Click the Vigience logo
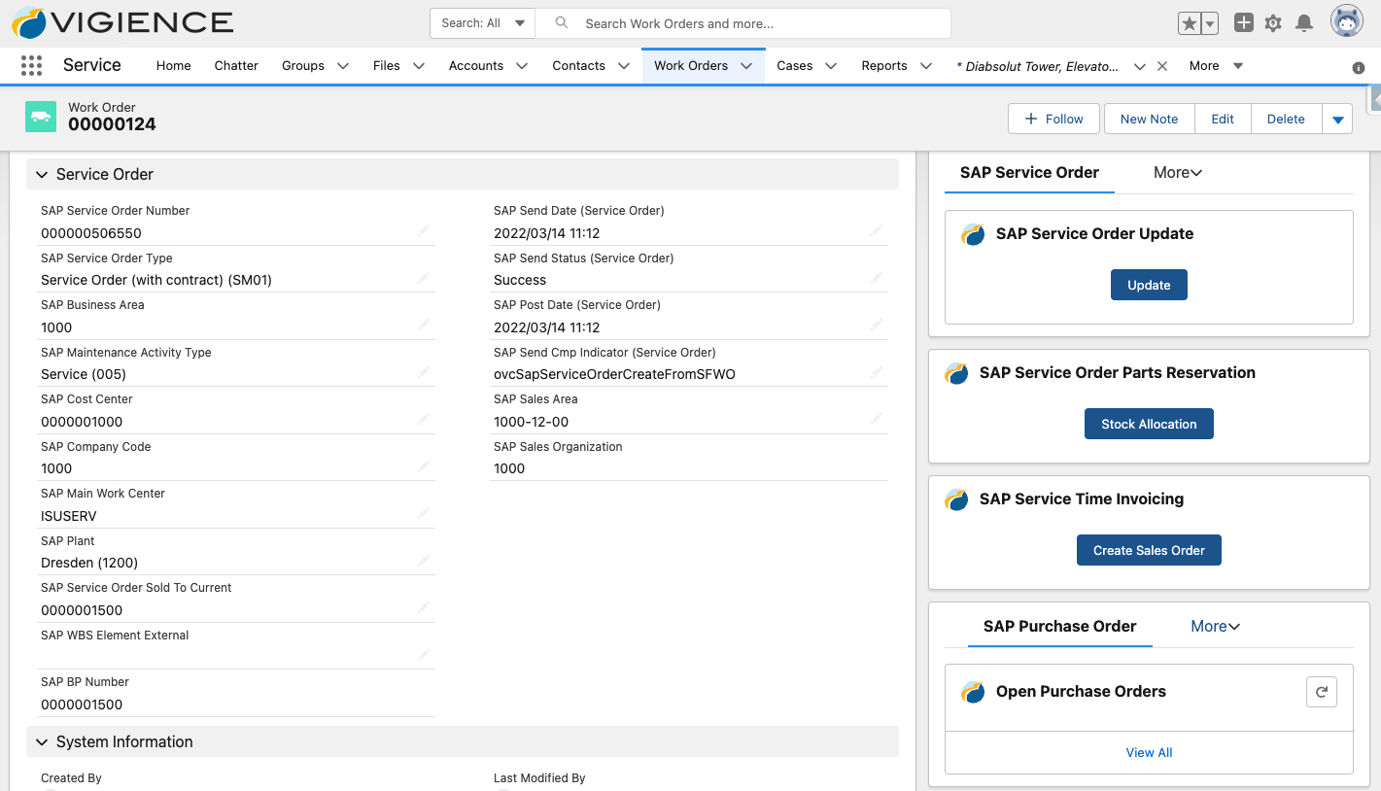This screenshot has width=1381, height=791. point(122,22)
